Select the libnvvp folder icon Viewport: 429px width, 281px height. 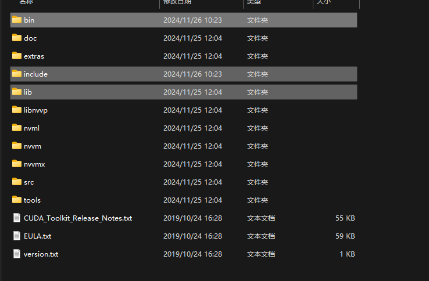[x=17, y=110]
